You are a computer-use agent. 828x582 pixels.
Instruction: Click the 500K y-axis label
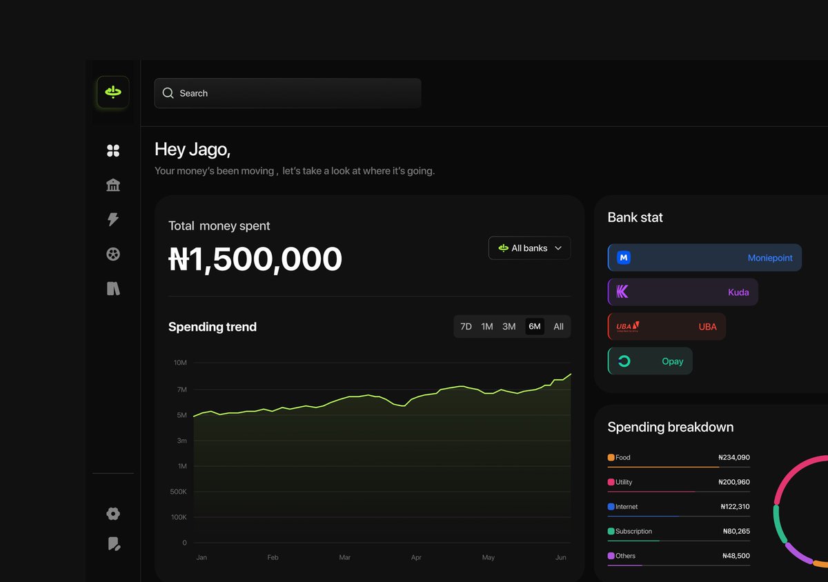click(x=178, y=492)
